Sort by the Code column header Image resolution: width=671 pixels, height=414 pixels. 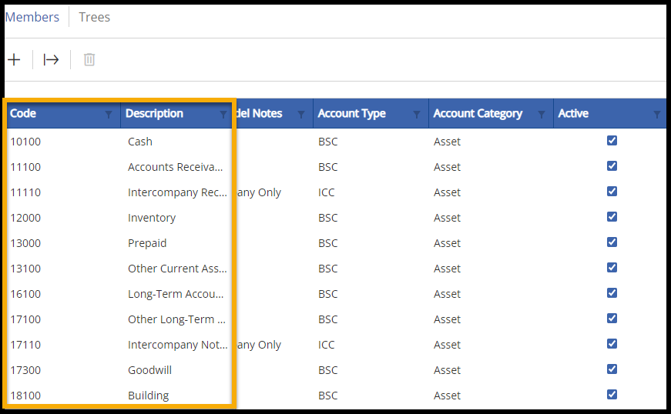(x=23, y=113)
